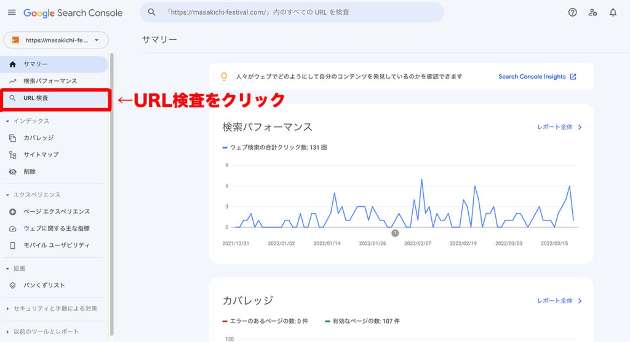Image resolution: width=630 pixels, height=342 pixels.
Task: Collapse the インデックス section
Action: [7, 121]
